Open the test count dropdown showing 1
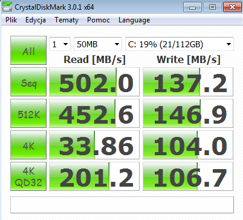The width and height of the screenshot is (243, 220). (x=60, y=44)
